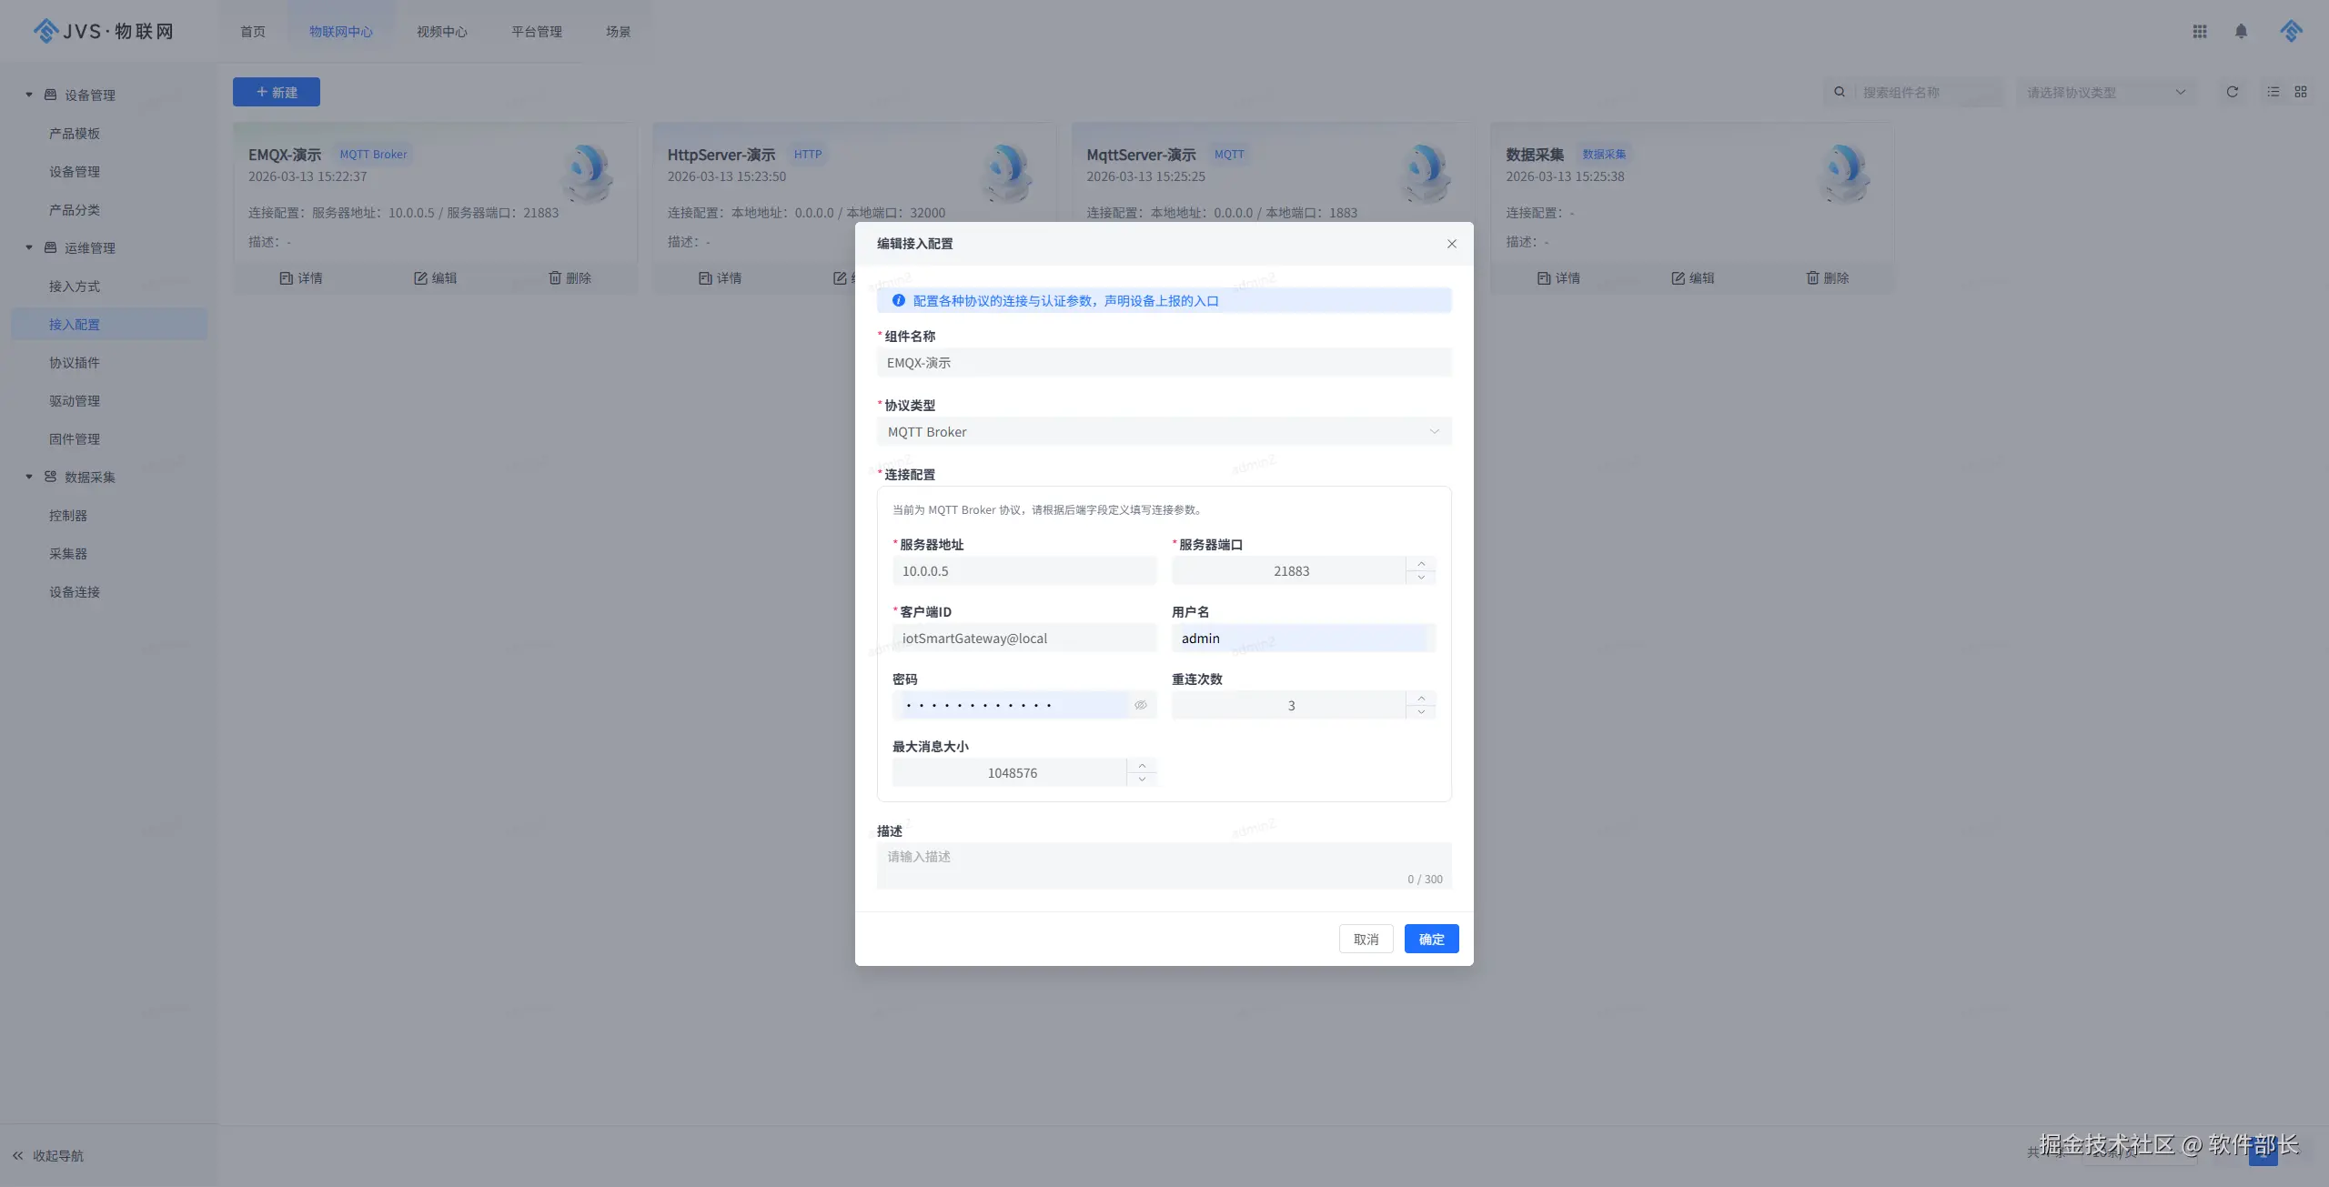Click the search magnifier icon

[x=1840, y=92]
